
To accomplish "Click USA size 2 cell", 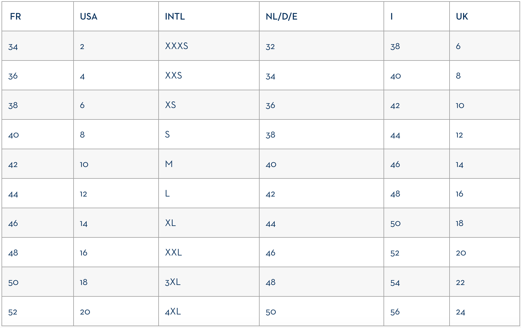I will [82, 47].
